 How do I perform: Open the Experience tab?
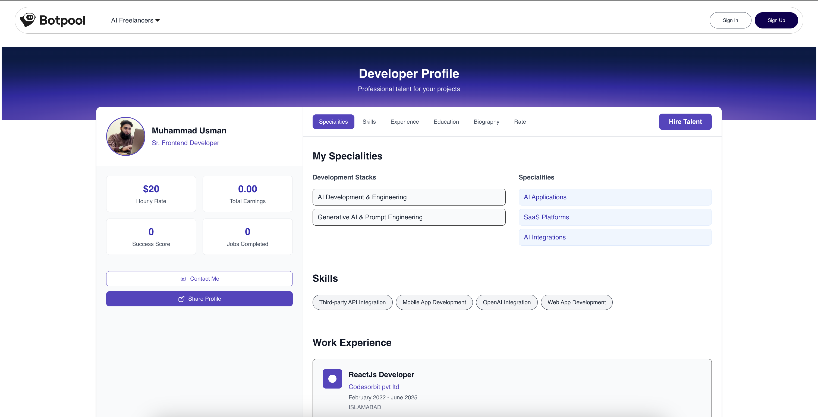point(405,122)
